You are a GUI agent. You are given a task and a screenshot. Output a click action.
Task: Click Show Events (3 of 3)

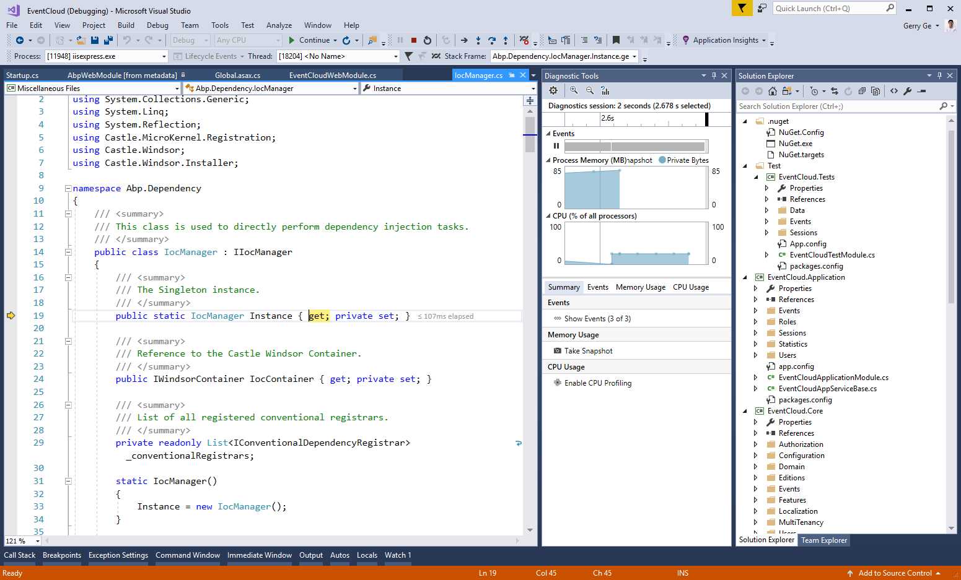pos(597,319)
